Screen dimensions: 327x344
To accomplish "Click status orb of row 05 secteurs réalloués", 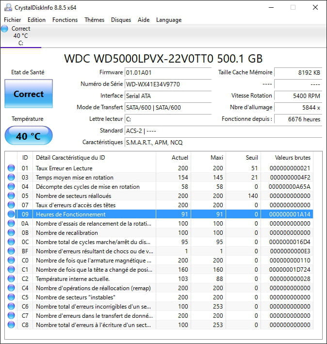I will click(11, 196).
